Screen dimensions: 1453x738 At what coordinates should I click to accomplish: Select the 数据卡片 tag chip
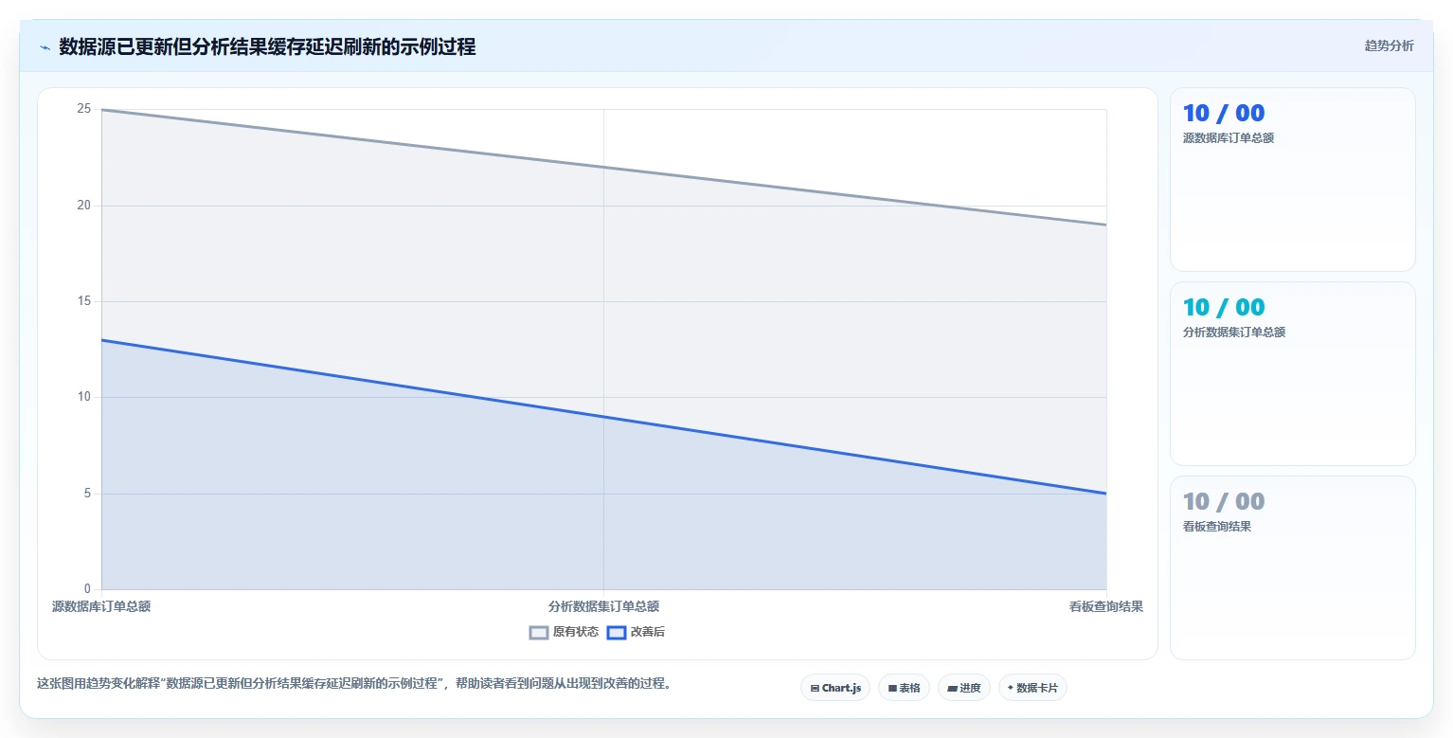click(1032, 688)
